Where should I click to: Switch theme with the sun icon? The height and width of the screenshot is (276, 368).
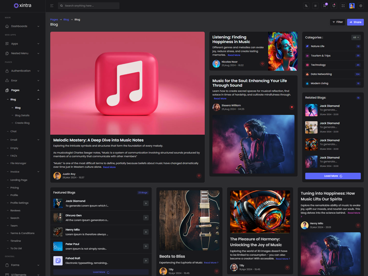coord(315,6)
